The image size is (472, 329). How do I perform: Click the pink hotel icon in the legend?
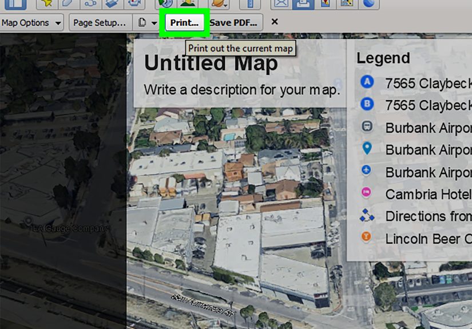coord(366,192)
